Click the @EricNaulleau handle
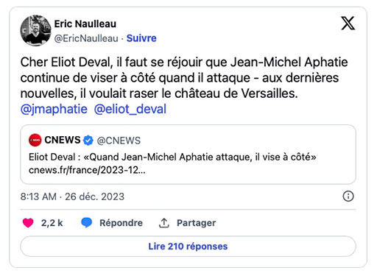The height and width of the screenshot is (273, 377). [x=86, y=38]
